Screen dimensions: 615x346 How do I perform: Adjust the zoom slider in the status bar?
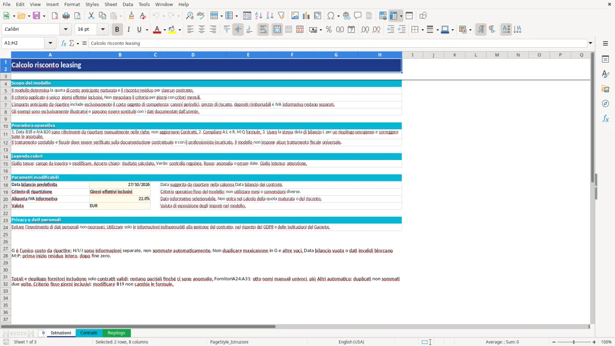[573, 342]
